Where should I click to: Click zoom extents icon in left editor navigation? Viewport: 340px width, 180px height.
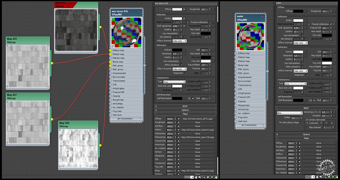click(x=208, y=177)
